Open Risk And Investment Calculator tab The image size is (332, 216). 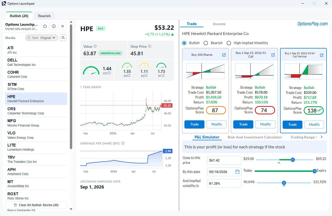255,137
